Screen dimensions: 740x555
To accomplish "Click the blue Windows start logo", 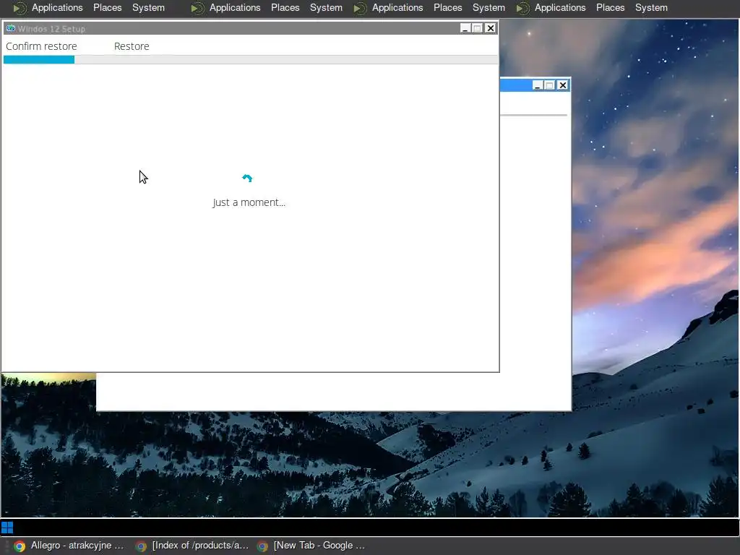I will pyautogui.click(x=7, y=527).
